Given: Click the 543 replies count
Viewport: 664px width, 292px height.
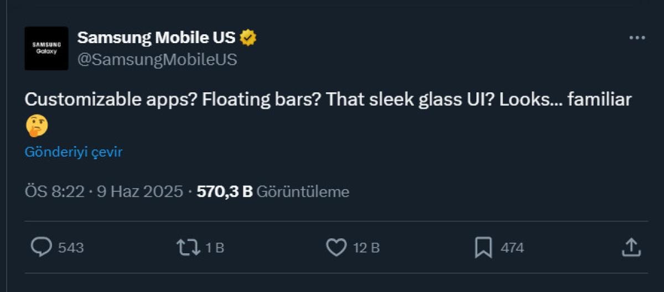Looking at the screenshot, I should pyautogui.click(x=71, y=248).
